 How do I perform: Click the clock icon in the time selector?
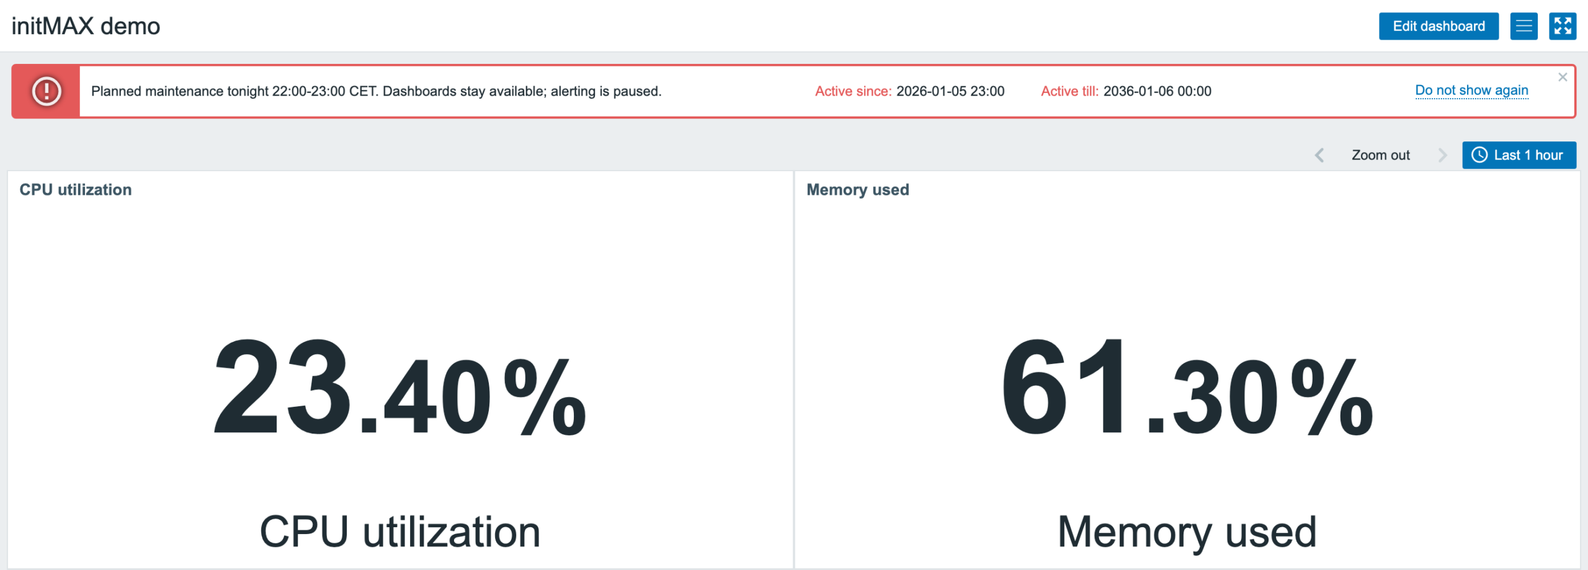[x=1479, y=155]
